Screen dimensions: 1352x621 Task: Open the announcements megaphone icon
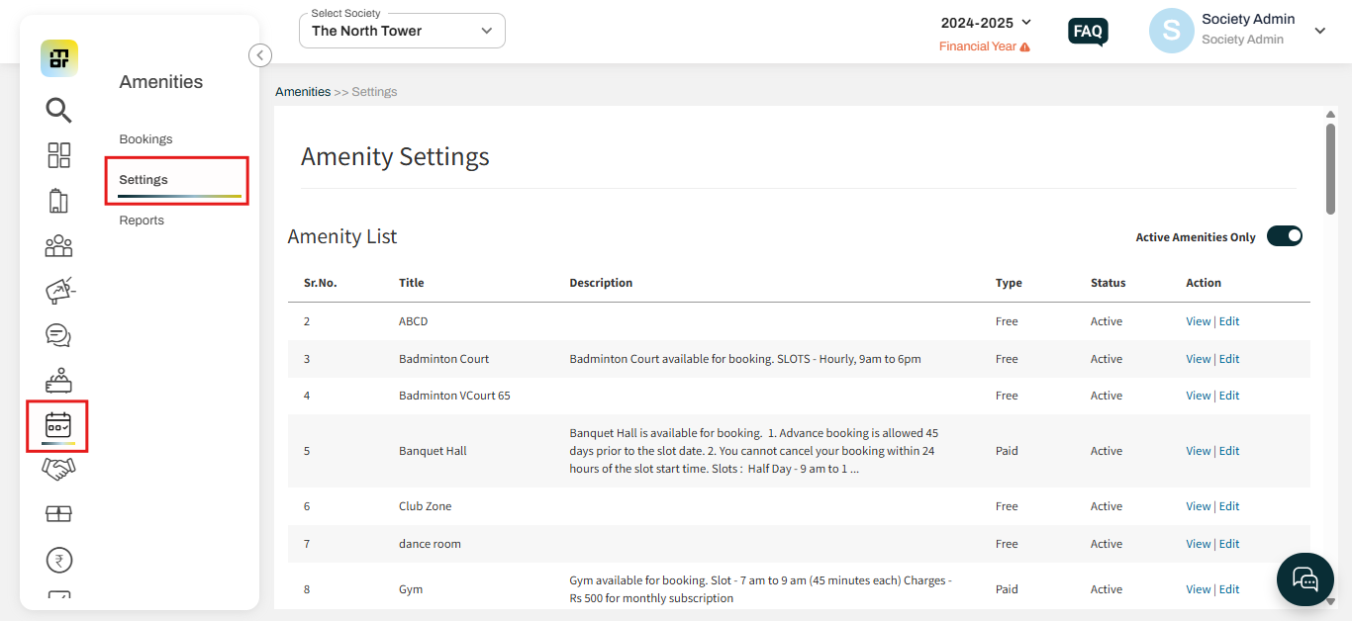(x=60, y=291)
